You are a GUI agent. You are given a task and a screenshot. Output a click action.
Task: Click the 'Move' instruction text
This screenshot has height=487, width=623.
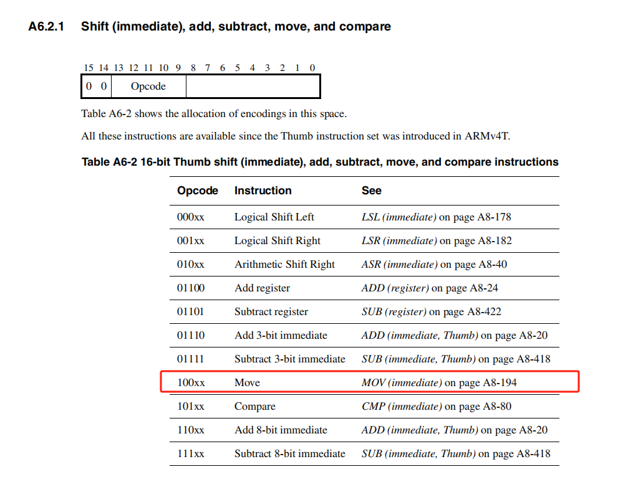tap(247, 382)
